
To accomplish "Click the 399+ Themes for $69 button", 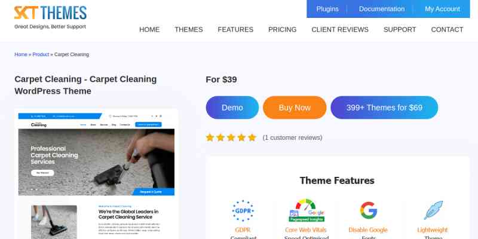I will pos(384,108).
